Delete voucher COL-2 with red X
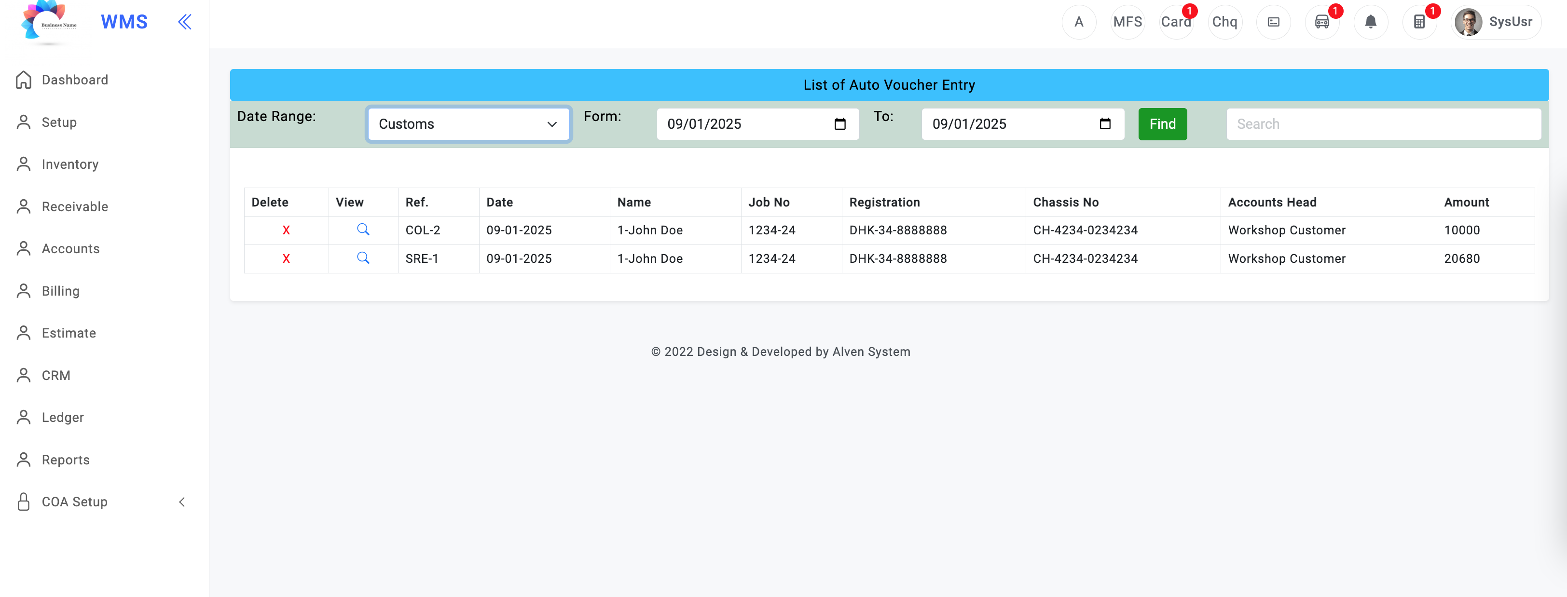The width and height of the screenshot is (1567, 597). [286, 231]
